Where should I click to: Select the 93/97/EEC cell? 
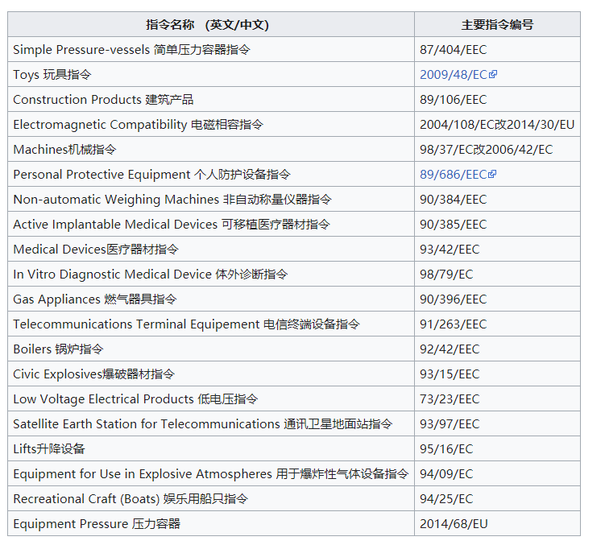497,423
